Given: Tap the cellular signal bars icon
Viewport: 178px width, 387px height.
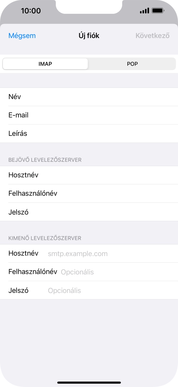Looking at the screenshot, I should tap(144, 11).
